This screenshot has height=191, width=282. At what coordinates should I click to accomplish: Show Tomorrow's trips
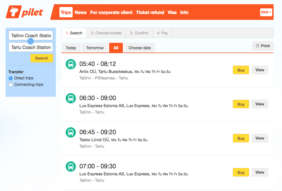pyautogui.click(x=95, y=48)
